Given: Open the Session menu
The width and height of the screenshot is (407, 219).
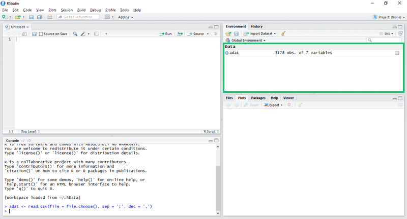Looking at the screenshot, I should pos(67,10).
